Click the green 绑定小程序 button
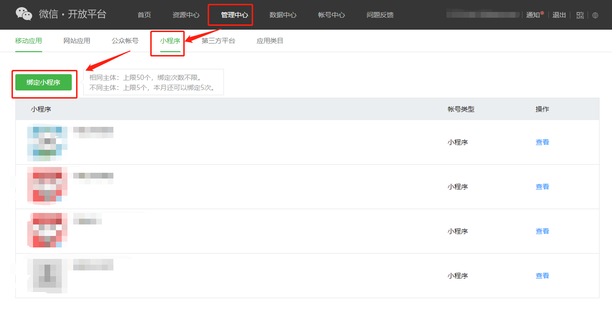The width and height of the screenshot is (612, 313). pos(44,82)
